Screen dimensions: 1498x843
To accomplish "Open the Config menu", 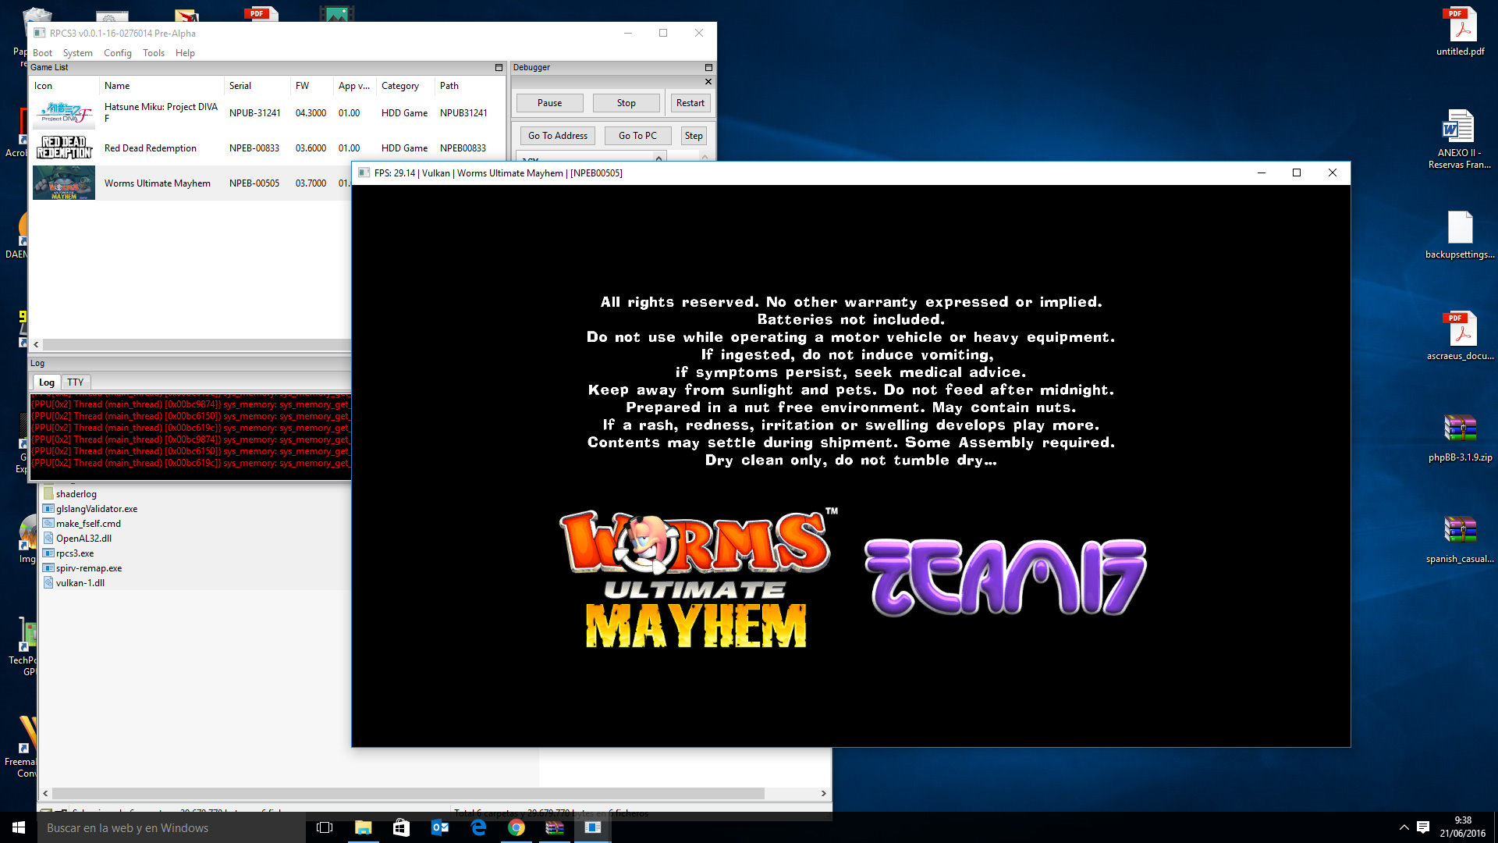I will 117,53.
